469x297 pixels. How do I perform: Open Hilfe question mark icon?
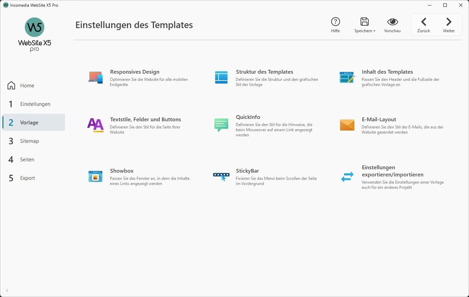[x=335, y=22]
